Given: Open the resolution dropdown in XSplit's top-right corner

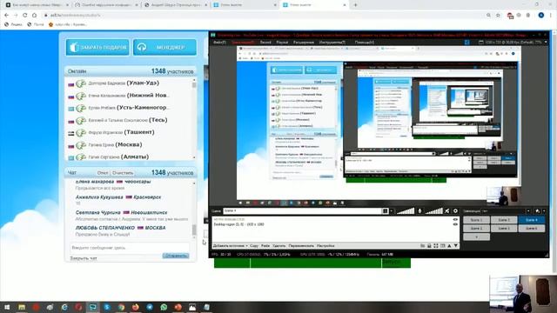Looking at the screenshot, I should coord(513,43).
